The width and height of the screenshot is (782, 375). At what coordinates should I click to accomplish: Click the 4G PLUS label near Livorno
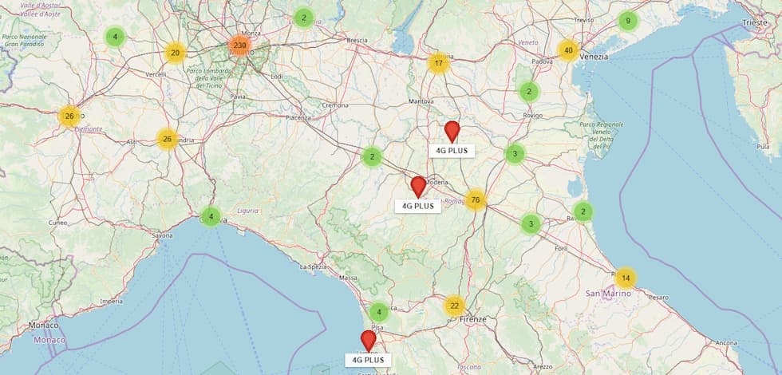pos(368,360)
